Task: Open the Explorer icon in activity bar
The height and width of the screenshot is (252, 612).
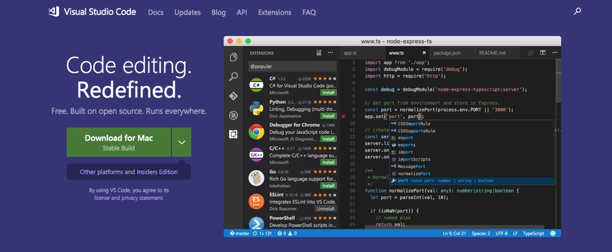Action: point(234,57)
